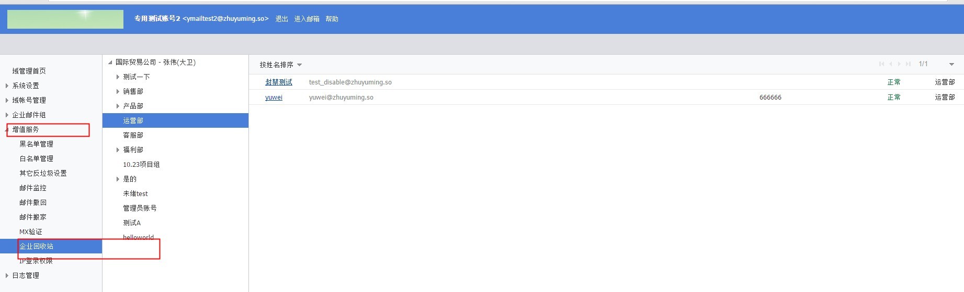Click the logo image in the header
This screenshot has width=964, height=292.
[x=65, y=19]
